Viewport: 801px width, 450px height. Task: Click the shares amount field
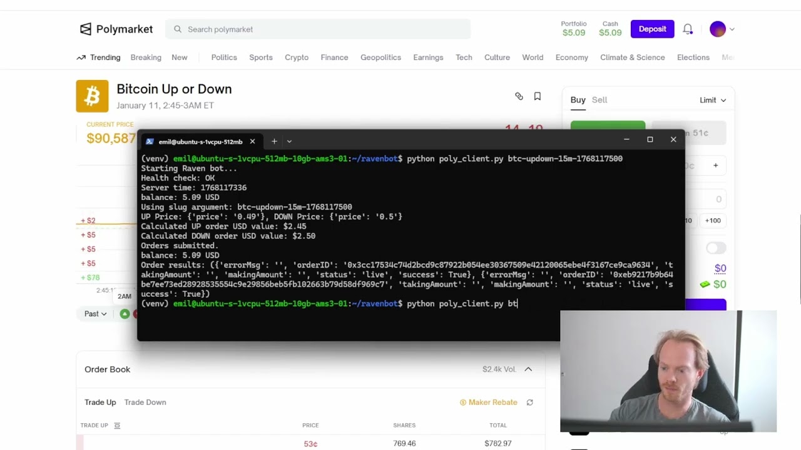coord(706,199)
